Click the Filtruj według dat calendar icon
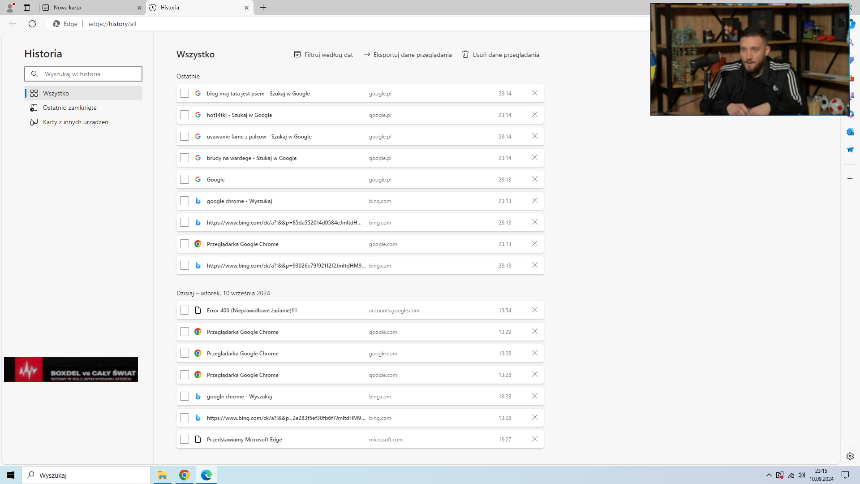 (x=297, y=54)
